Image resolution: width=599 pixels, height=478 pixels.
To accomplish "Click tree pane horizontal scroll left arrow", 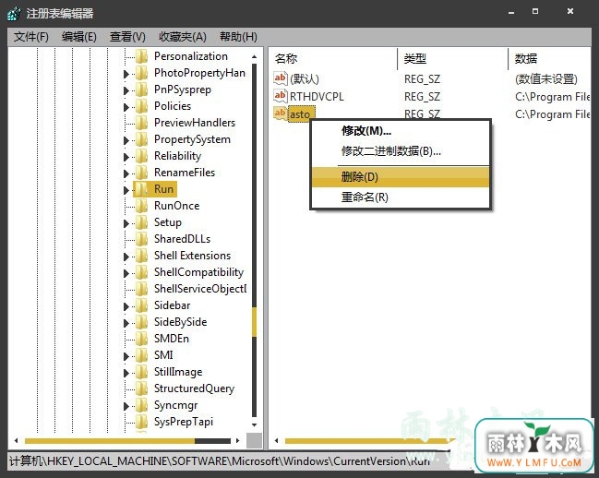I will (16, 440).
